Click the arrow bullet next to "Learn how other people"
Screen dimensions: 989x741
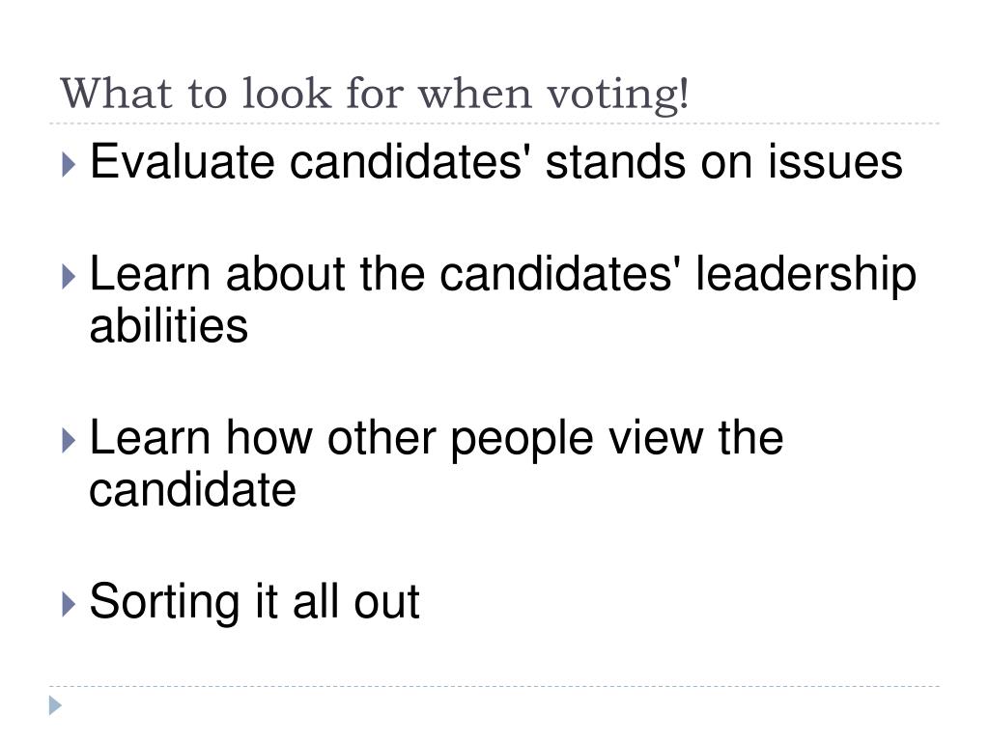[x=70, y=440]
